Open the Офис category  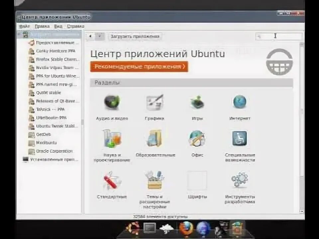pyautogui.click(x=197, y=143)
